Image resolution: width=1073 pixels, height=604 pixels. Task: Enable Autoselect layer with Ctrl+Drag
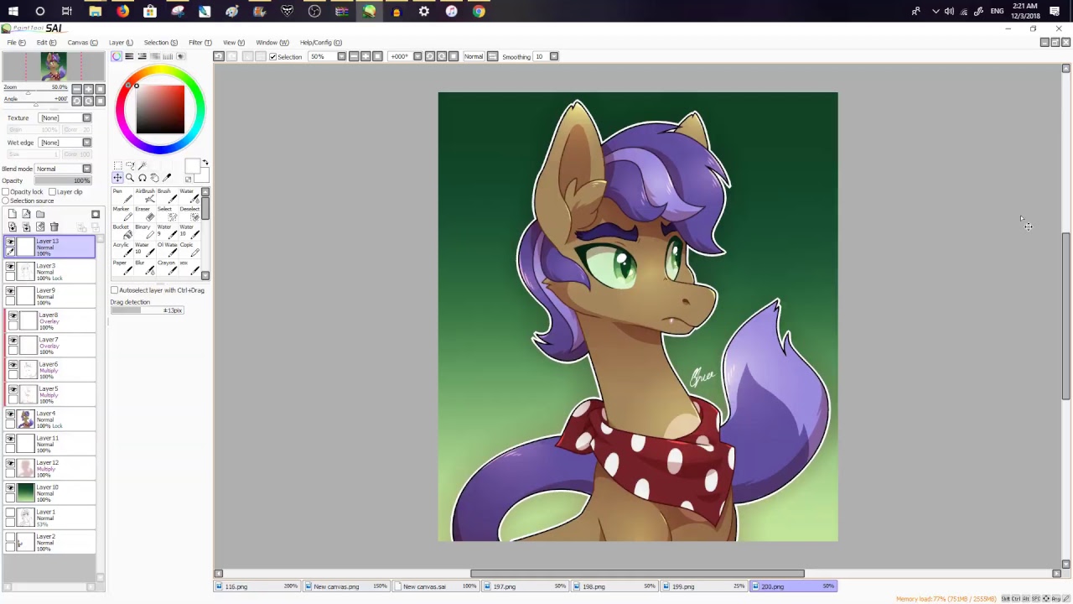115,290
